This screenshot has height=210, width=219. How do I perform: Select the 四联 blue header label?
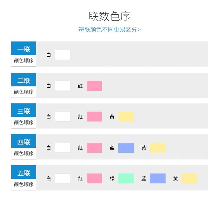coord(24,141)
